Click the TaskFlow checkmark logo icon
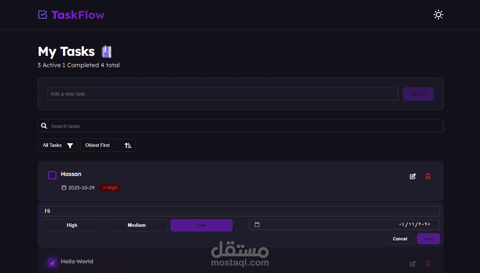 tap(42, 15)
